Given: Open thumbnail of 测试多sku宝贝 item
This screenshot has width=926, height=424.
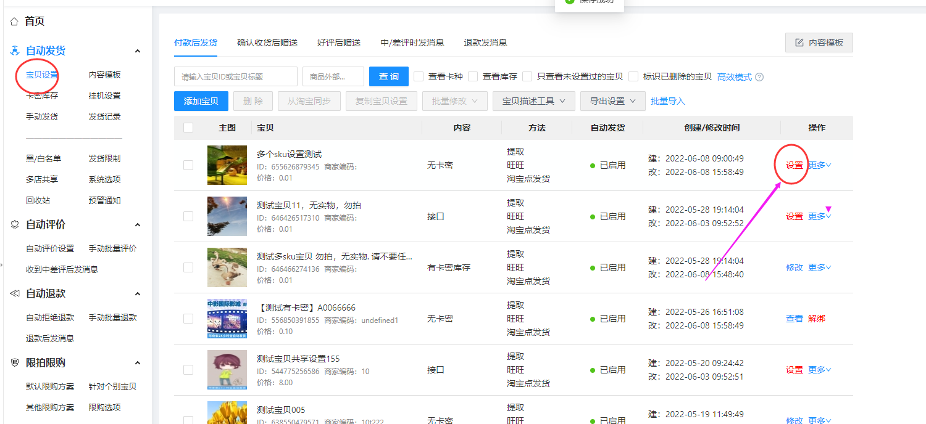Looking at the screenshot, I should (x=227, y=267).
